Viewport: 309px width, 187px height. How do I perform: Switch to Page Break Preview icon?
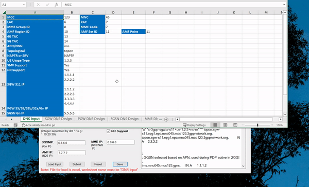point(235,125)
